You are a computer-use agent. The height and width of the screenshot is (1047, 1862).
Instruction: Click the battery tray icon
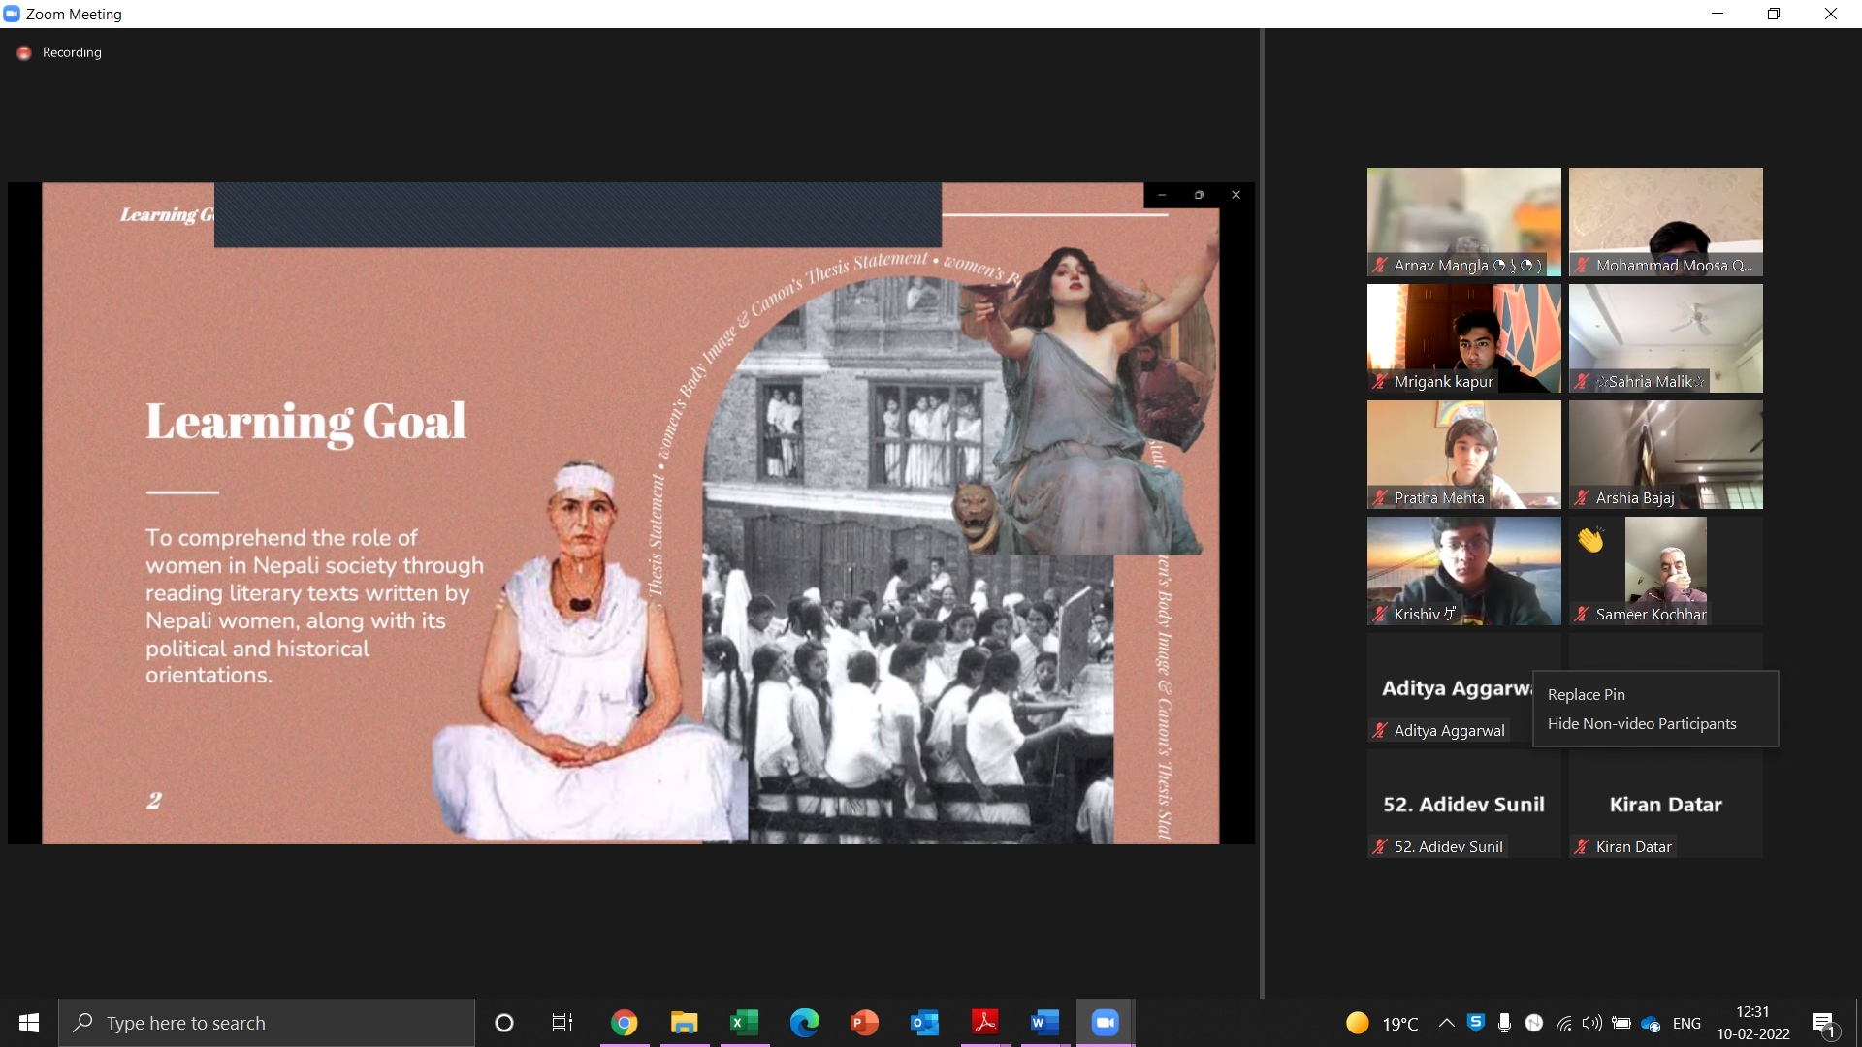pyautogui.click(x=1621, y=1023)
